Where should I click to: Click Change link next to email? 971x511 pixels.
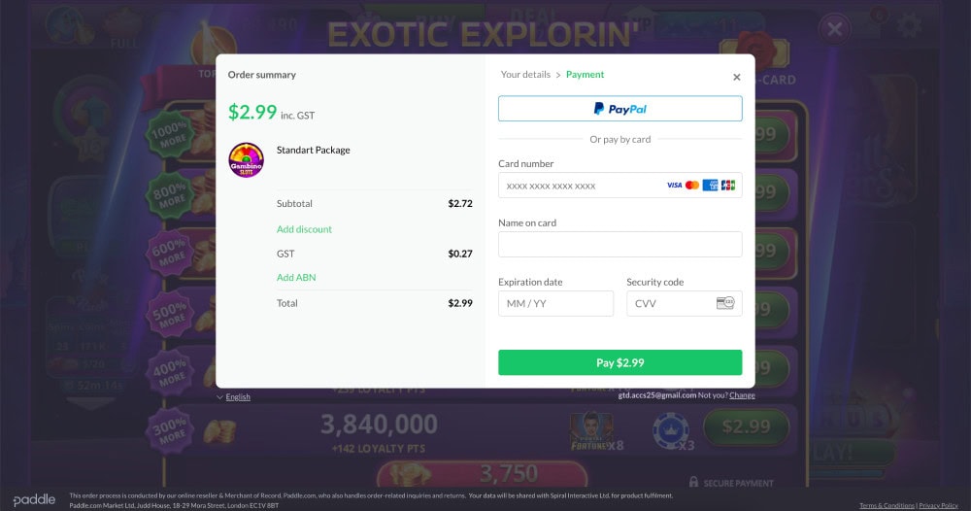click(x=742, y=395)
